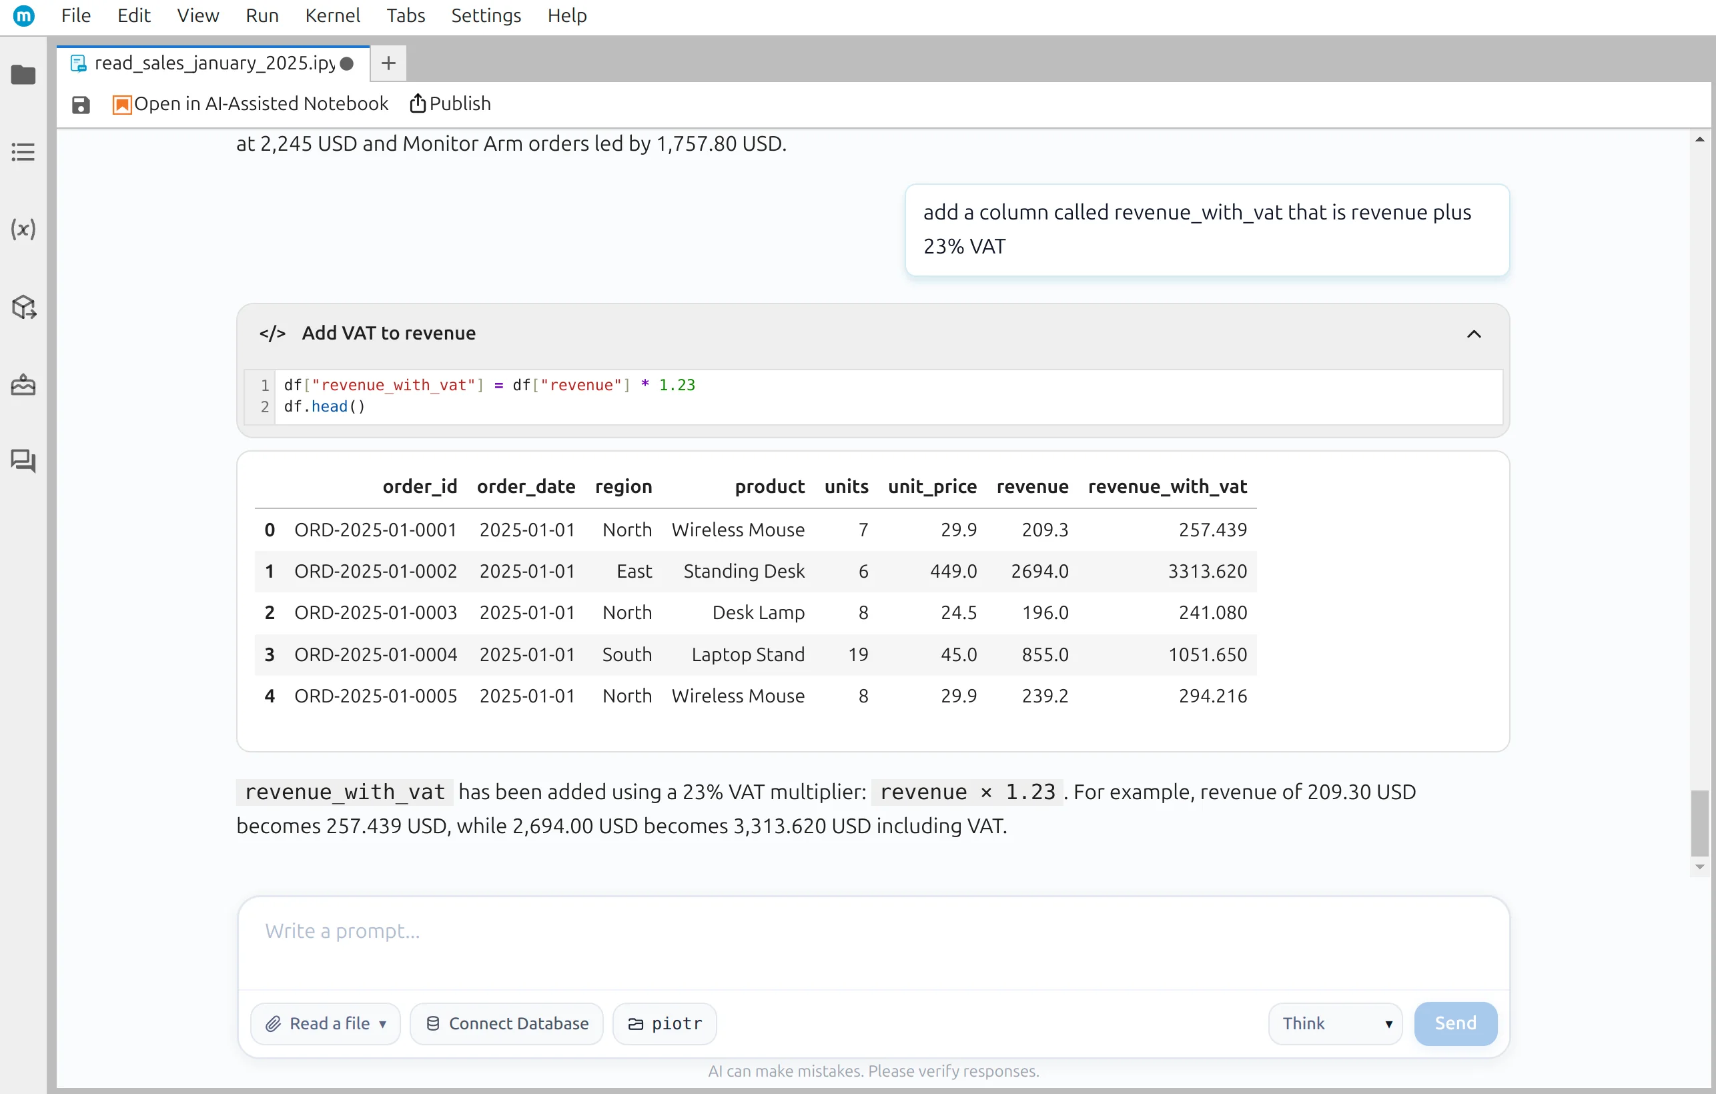Click the order_id column header
The height and width of the screenshot is (1094, 1716).
(420, 486)
